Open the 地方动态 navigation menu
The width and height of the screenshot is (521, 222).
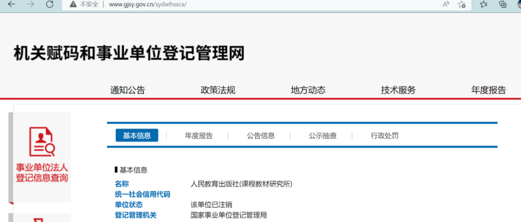(308, 90)
